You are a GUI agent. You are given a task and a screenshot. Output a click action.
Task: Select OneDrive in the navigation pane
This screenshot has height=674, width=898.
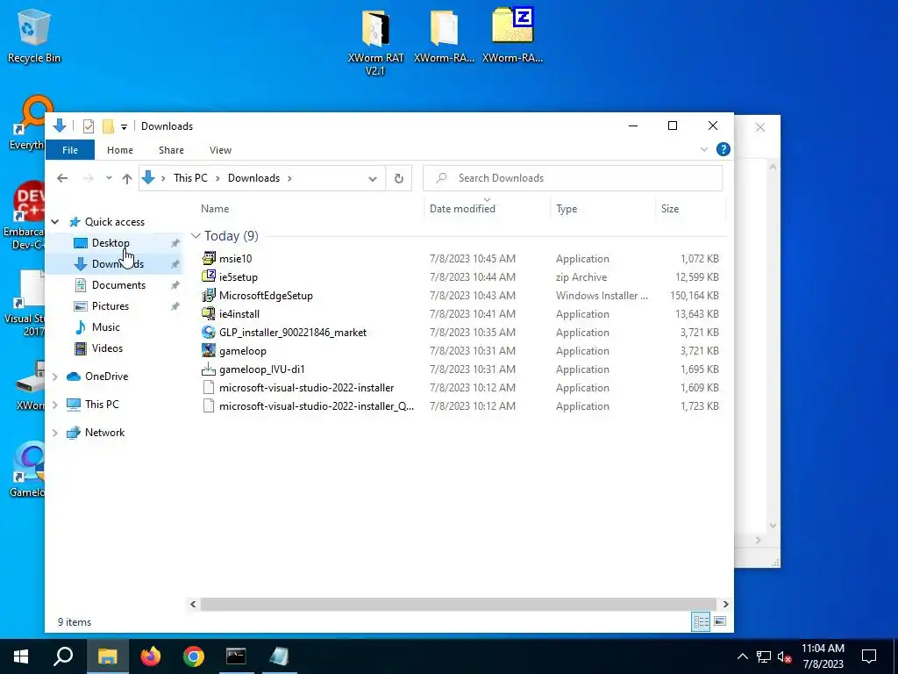(x=106, y=376)
